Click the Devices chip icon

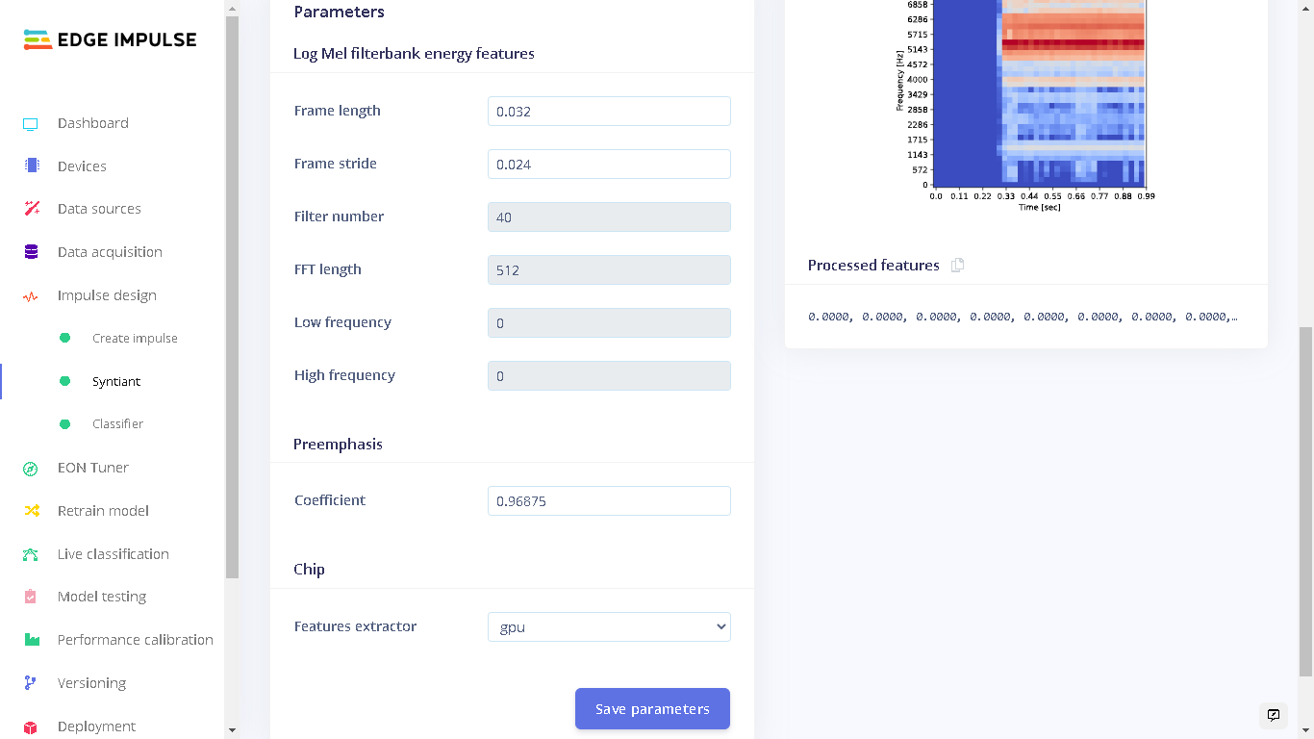(32, 166)
